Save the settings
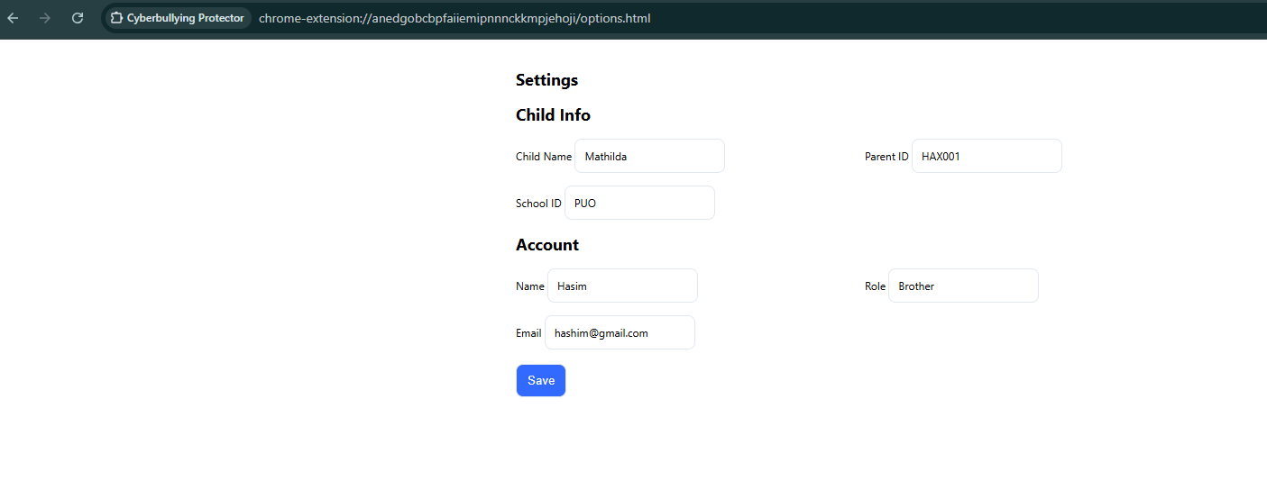Viewport: 1267px width, 499px height. pyautogui.click(x=541, y=380)
